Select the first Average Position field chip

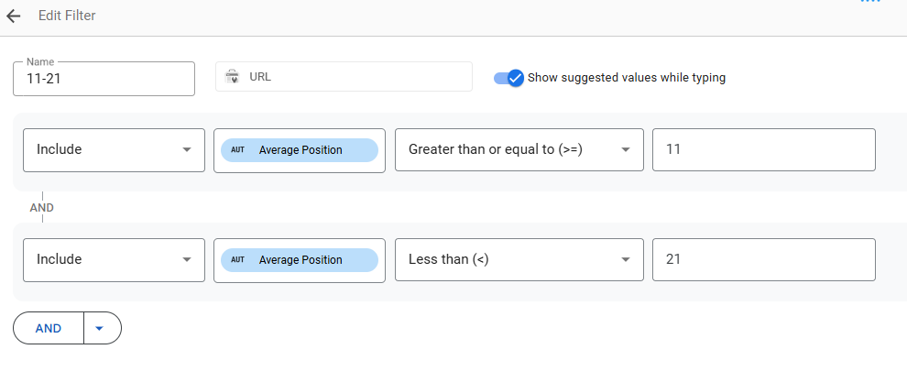(299, 150)
